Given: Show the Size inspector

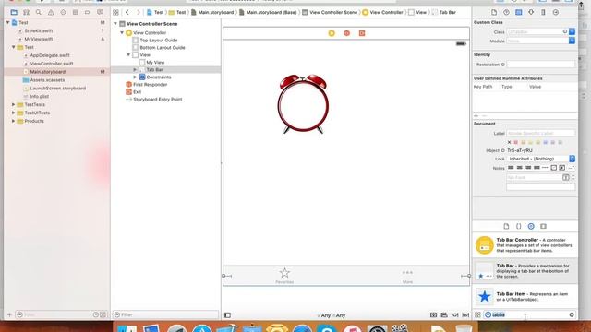Looking at the screenshot, I should pyautogui.click(x=543, y=12).
